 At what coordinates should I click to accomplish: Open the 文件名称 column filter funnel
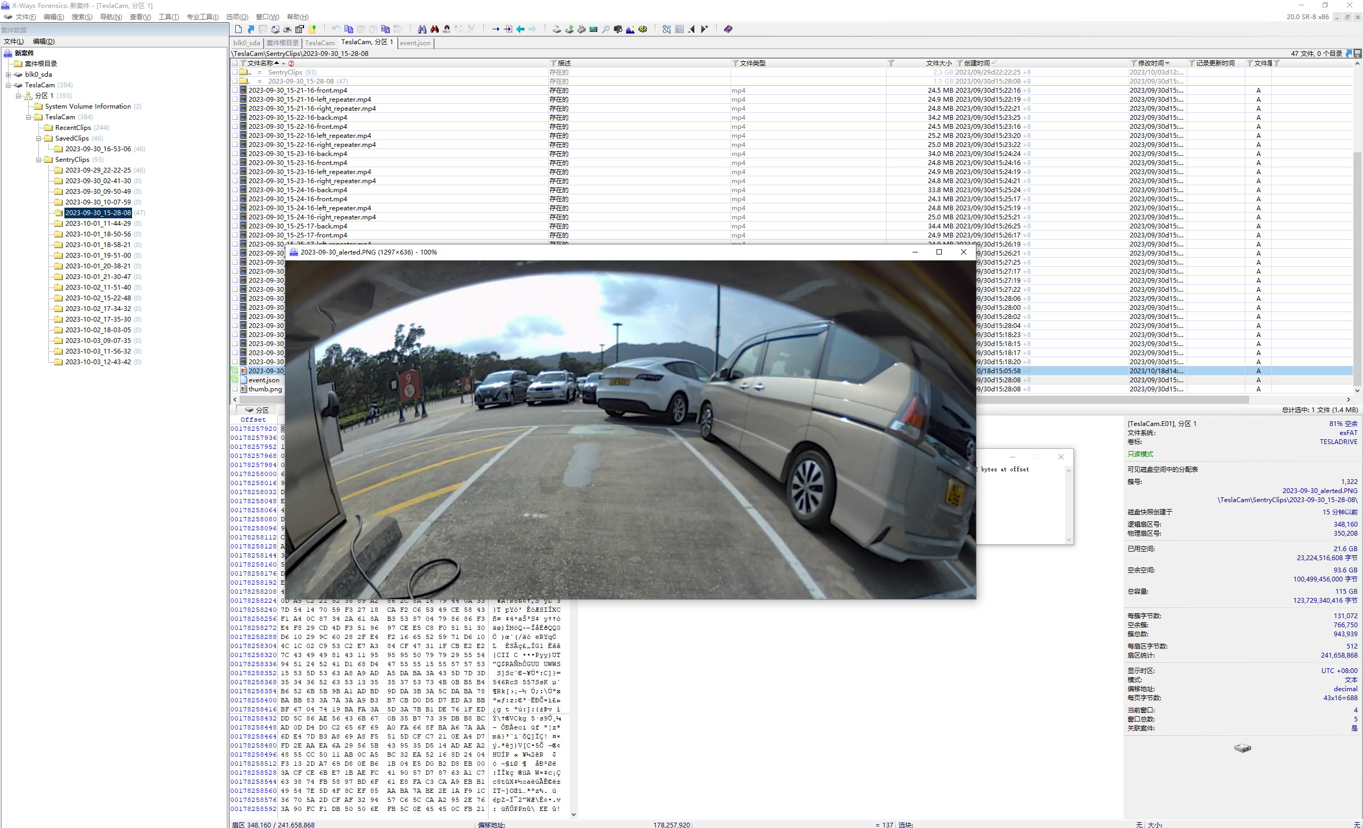coord(243,63)
